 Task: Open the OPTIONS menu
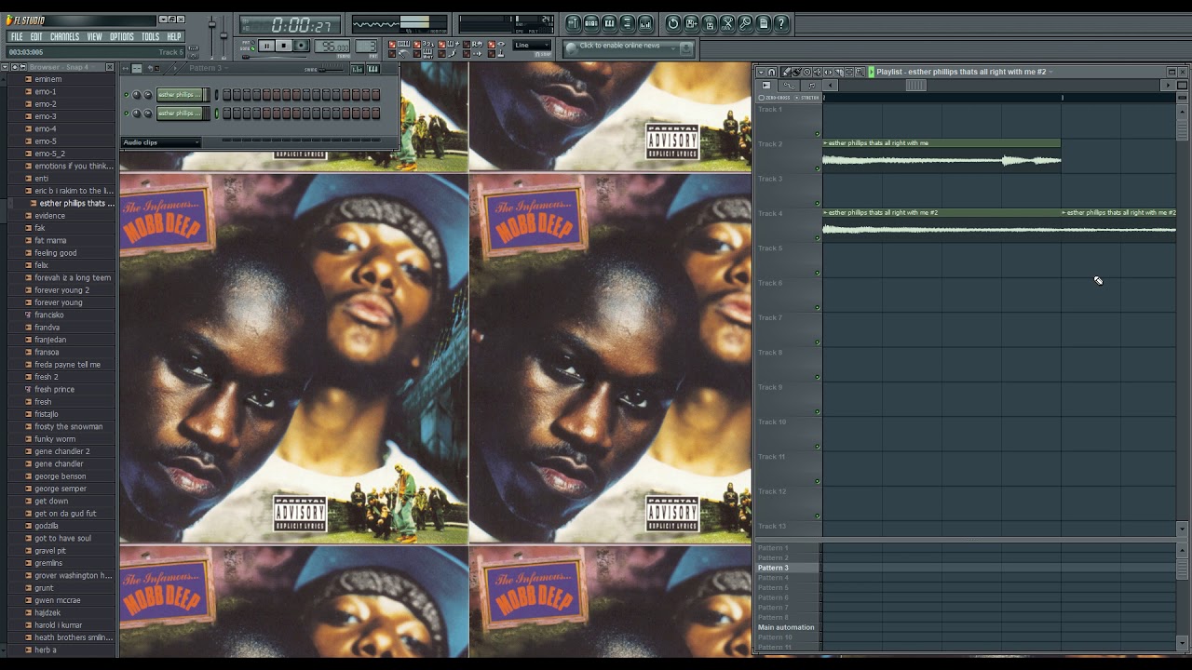click(122, 36)
